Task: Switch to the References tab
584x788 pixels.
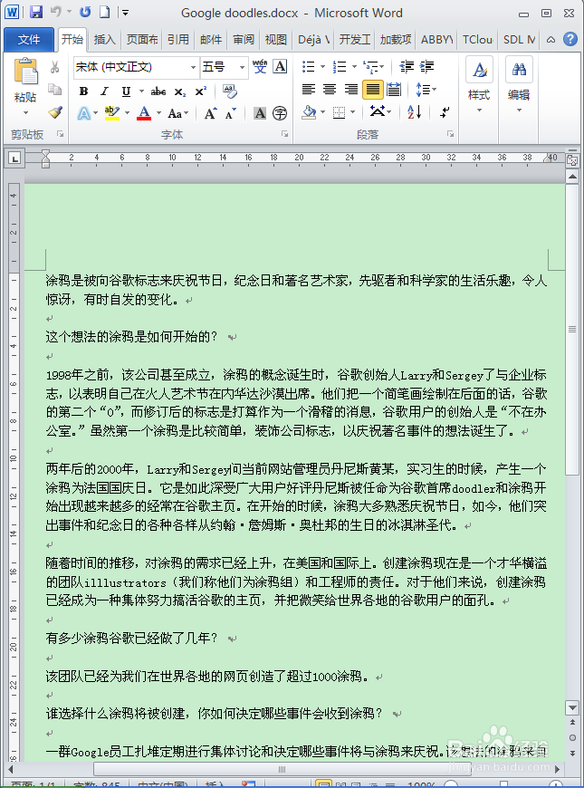Action: click(177, 39)
